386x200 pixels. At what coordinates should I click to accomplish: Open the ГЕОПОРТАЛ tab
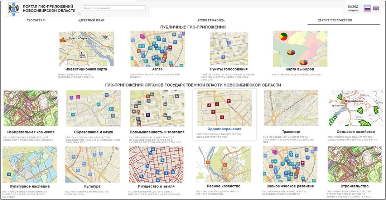click(x=36, y=20)
